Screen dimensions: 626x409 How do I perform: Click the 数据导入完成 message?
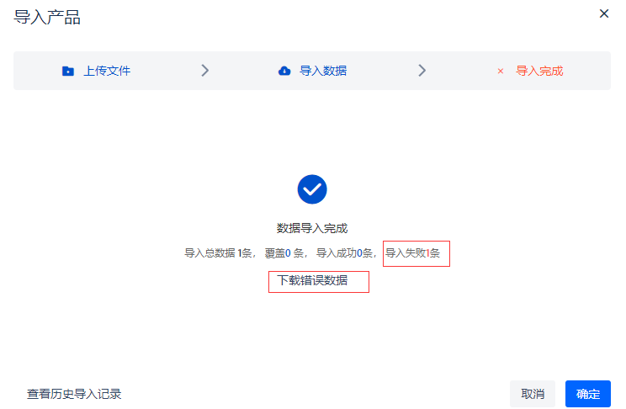click(312, 228)
